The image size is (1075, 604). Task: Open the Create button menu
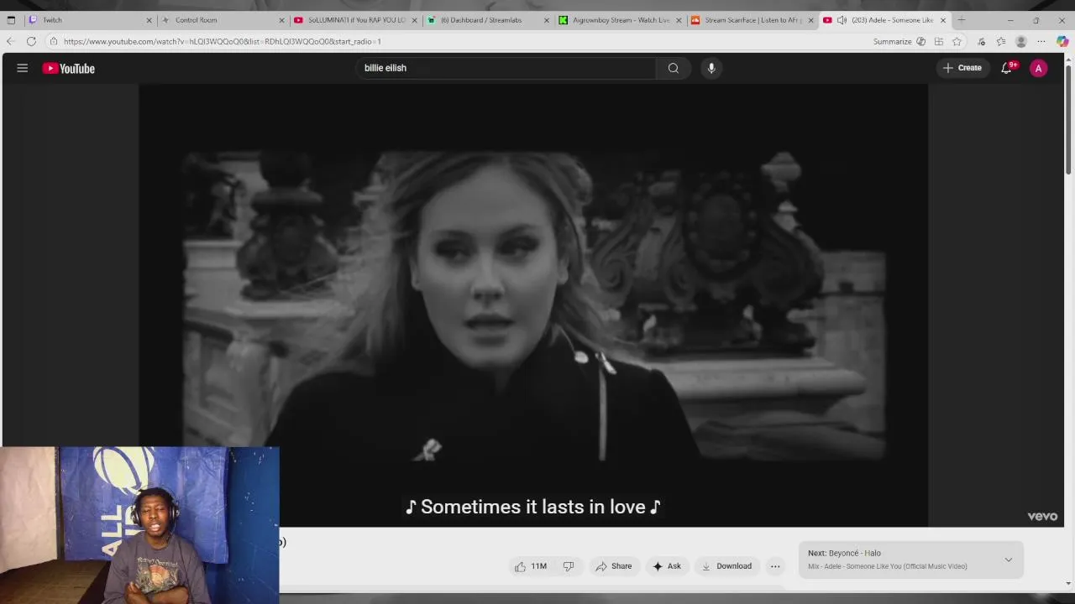962,68
